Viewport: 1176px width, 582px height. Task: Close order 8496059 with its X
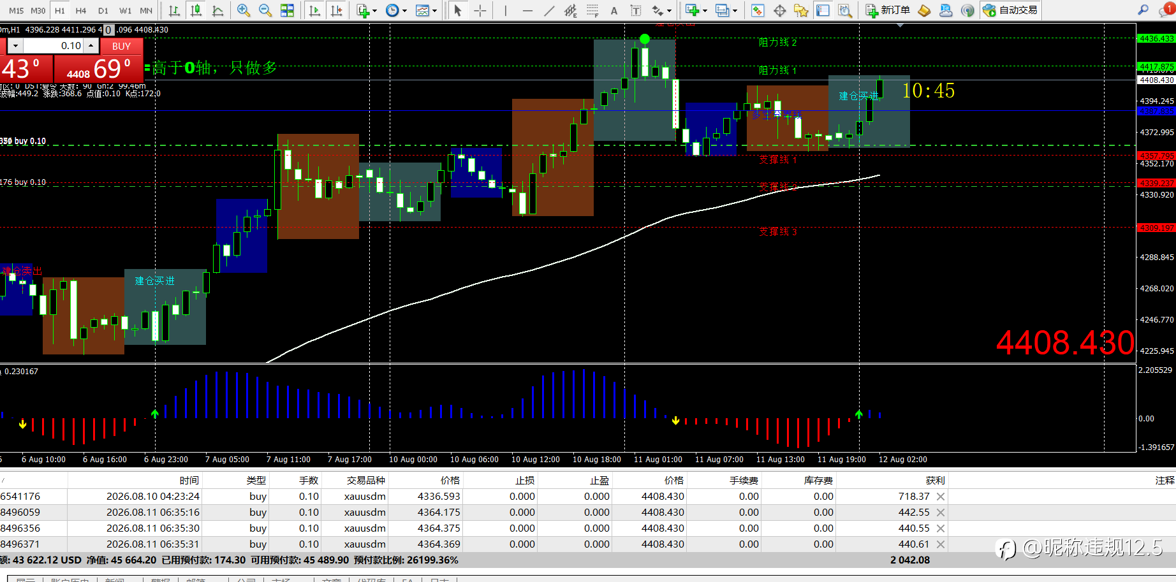tap(941, 513)
